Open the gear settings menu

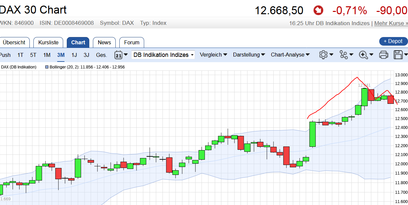(x=326, y=55)
